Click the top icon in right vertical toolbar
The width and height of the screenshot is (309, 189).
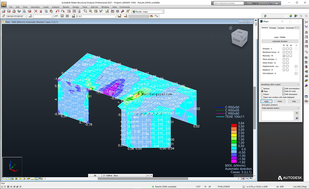point(306,22)
